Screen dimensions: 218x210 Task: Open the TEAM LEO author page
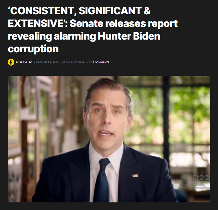pos(26,62)
